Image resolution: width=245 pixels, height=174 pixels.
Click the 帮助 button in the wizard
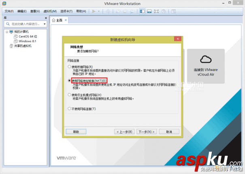[x=76, y=132]
